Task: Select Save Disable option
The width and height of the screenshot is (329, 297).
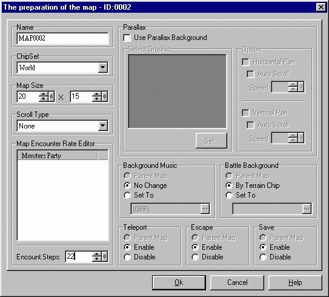Action: click(263, 257)
